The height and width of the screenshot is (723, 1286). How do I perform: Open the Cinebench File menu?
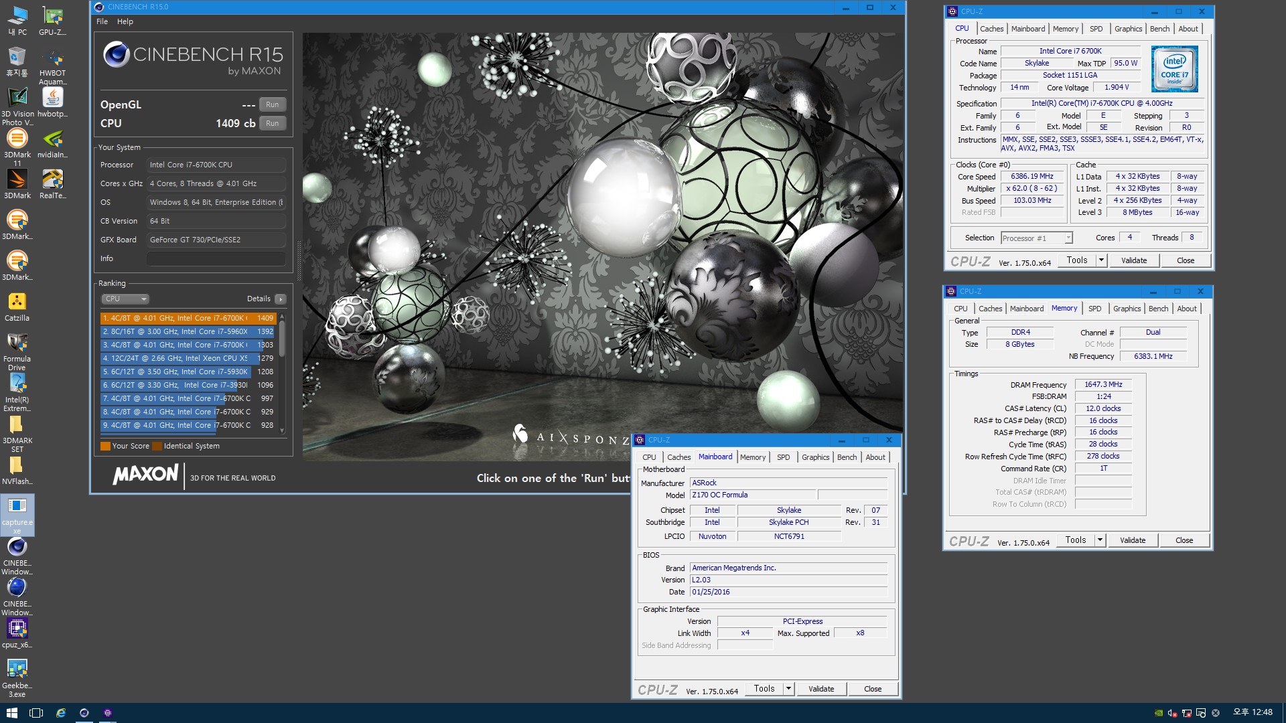(102, 21)
